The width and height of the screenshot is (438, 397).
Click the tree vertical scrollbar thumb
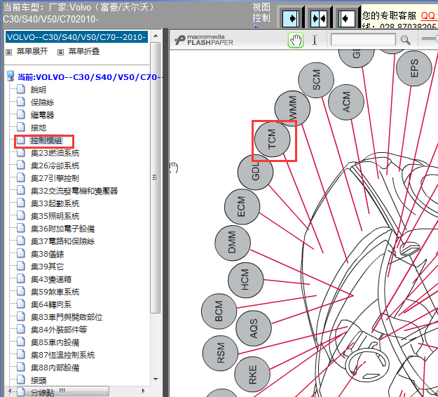click(156, 177)
